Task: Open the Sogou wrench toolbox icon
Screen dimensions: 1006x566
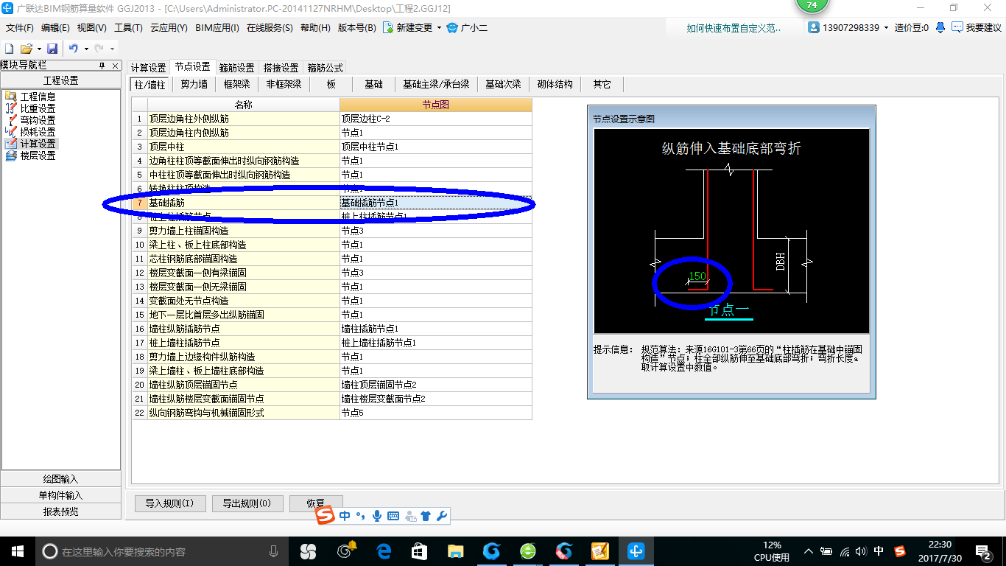Action: [x=442, y=516]
